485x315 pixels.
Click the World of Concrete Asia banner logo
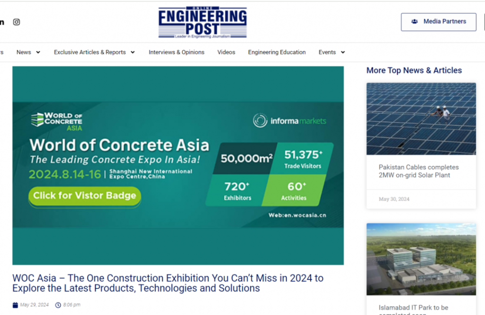pyautogui.click(x=57, y=121)
